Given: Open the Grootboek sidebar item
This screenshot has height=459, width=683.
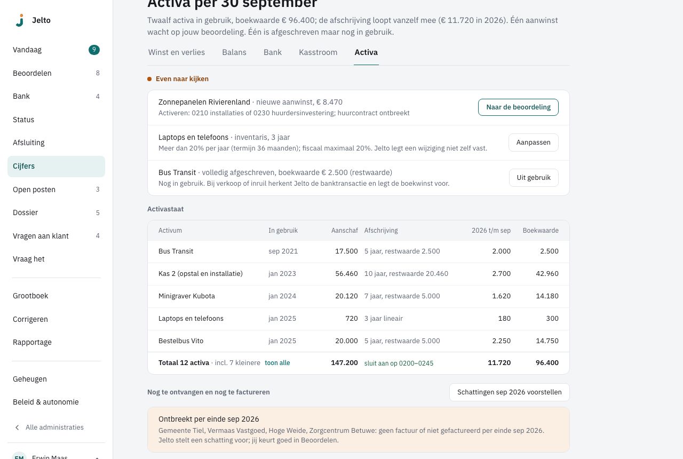Looking at the screenshot, I should pyautogui.click(x=56, y=296).
